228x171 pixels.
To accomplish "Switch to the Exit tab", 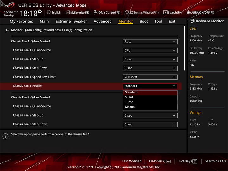I will 172,22.
